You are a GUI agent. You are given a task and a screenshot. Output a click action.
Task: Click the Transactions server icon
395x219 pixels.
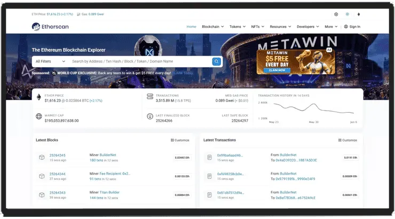coord(150,97)
